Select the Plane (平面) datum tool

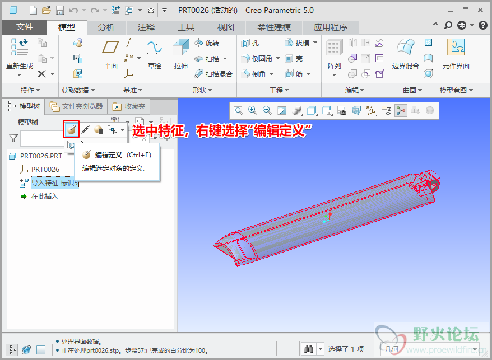coord(111,54)
